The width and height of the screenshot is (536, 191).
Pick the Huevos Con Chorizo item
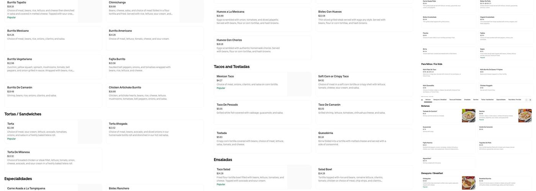point(263,48)
